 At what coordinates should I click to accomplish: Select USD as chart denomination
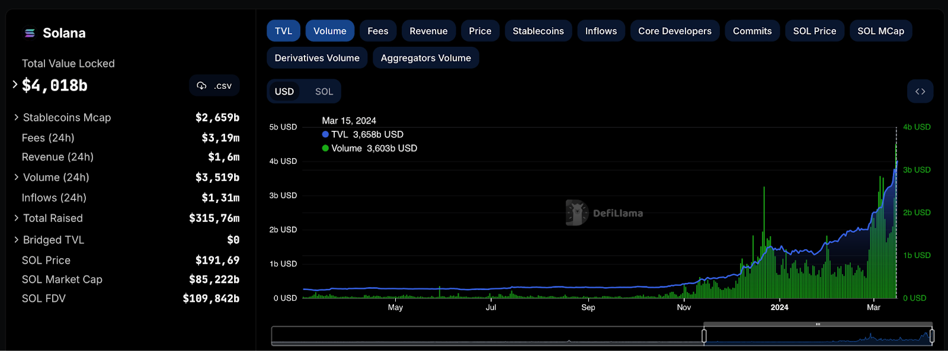tap(284, 92)
